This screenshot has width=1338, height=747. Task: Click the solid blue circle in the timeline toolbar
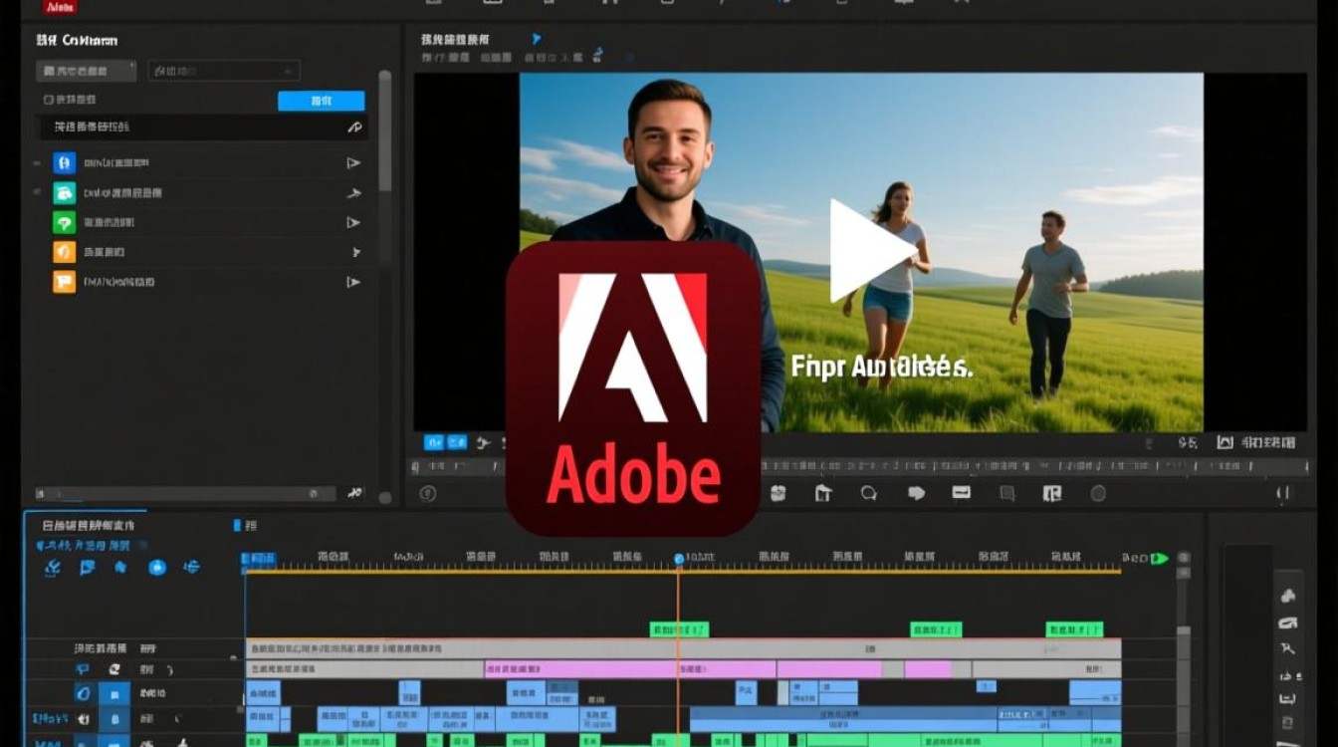click(157, 568)
